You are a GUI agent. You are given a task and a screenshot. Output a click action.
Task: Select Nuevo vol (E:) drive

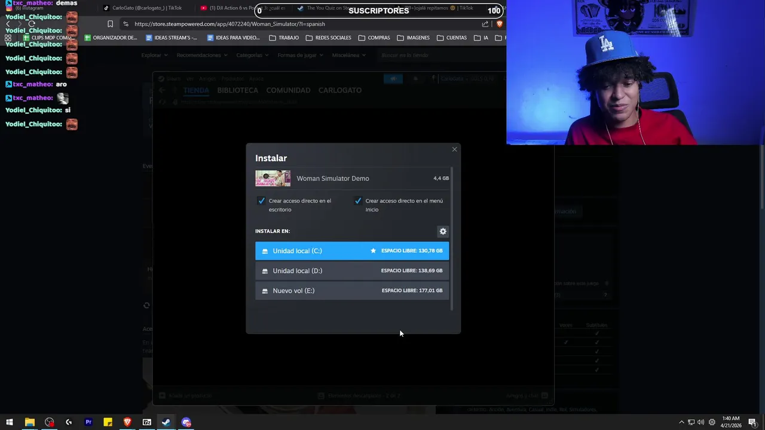352,290
